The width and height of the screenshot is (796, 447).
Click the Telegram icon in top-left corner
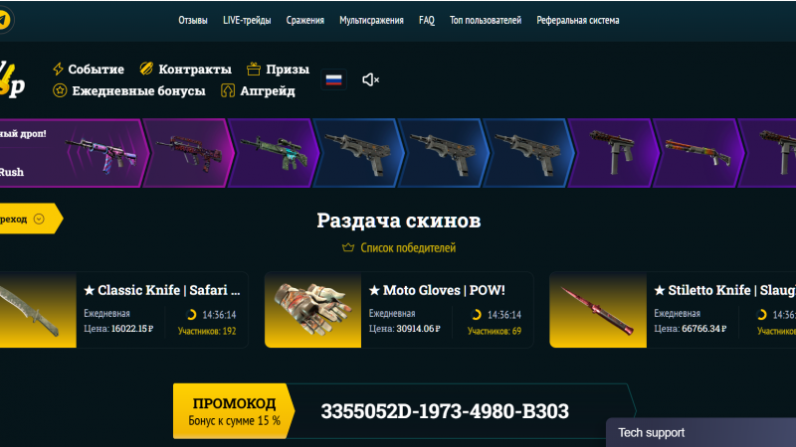[x=4, y=20]
